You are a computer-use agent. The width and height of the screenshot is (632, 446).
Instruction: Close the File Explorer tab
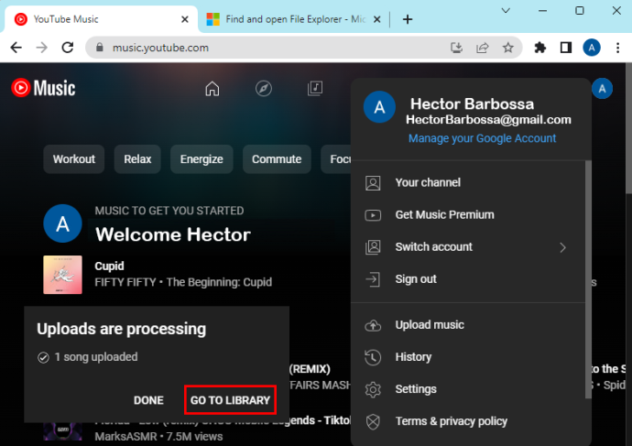coord(376,19)
